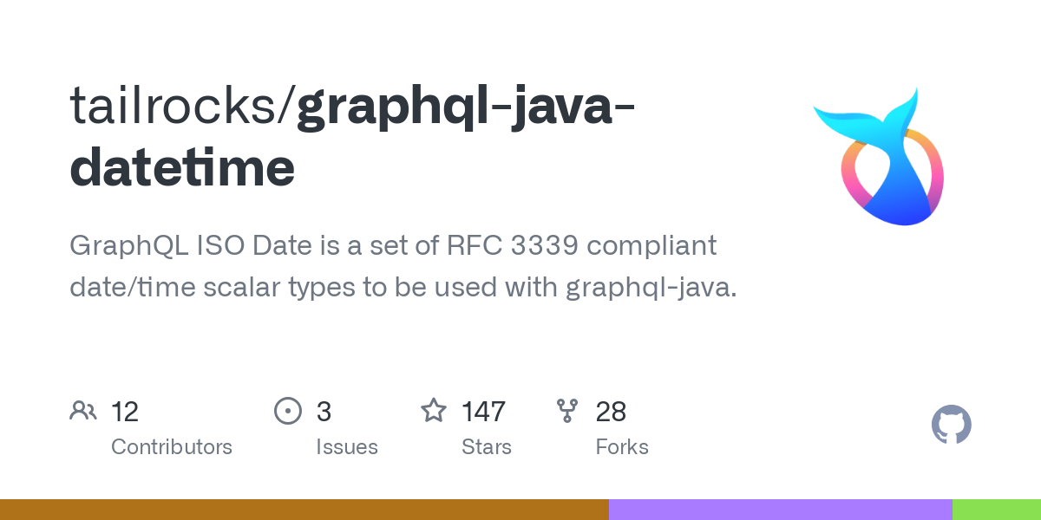Click the Contributors people icon
The width and height of the screenshot is (1041, 520).
click(x=83, y=411)
